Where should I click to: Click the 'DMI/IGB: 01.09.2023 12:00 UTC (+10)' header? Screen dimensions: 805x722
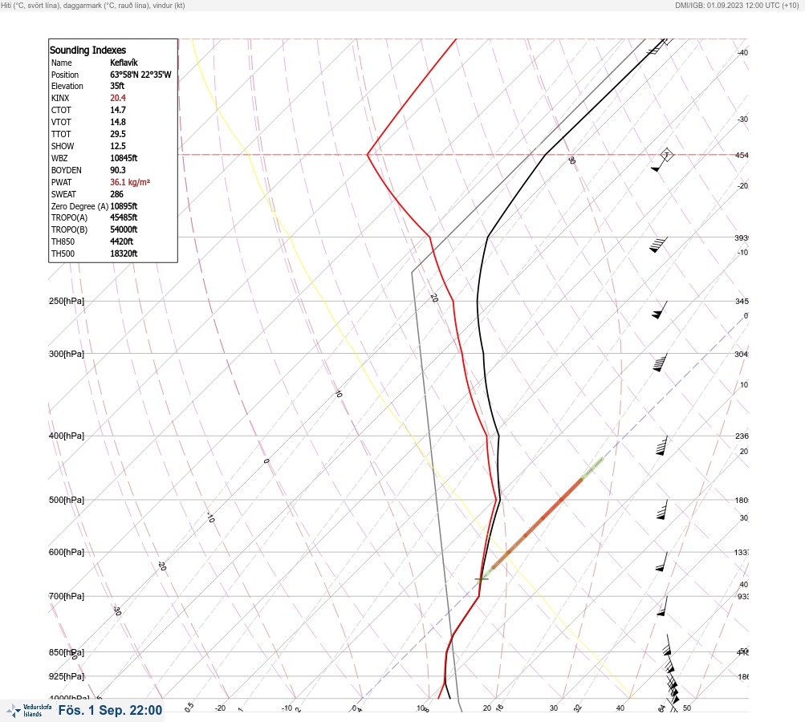pyautogui.click(x=737, y=5)
